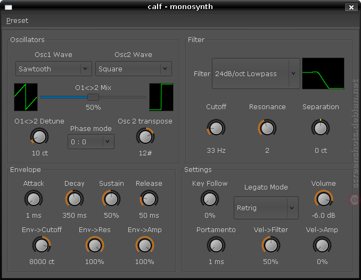Click the Release knob
The width and height of the screenshot is (361, 280).
click(149, 199)
